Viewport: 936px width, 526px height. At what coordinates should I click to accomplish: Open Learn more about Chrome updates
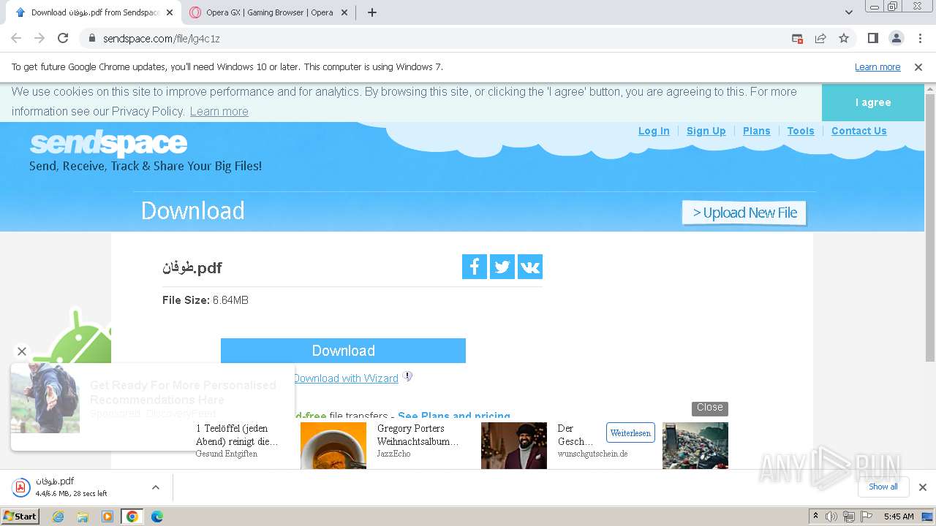[x=877, y=67]
